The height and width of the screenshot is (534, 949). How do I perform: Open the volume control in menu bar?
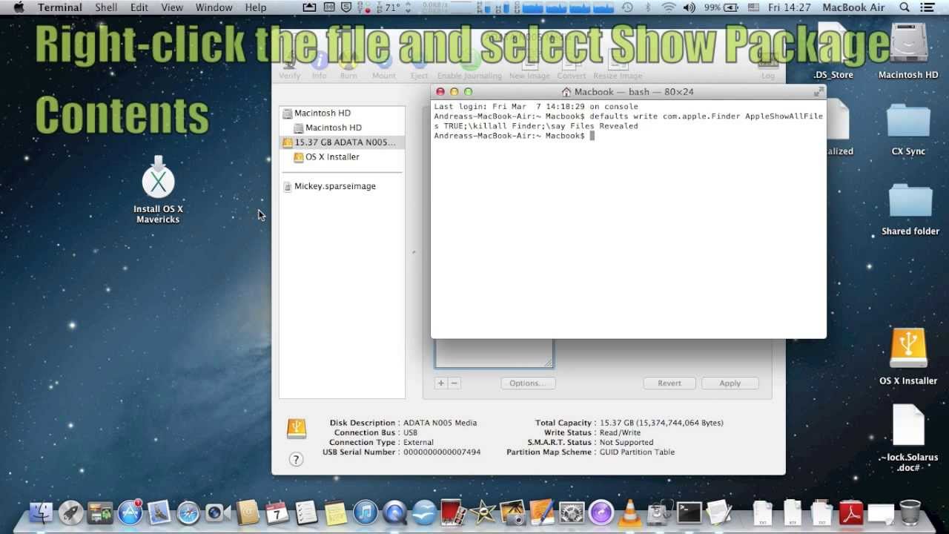coord(690,7)
